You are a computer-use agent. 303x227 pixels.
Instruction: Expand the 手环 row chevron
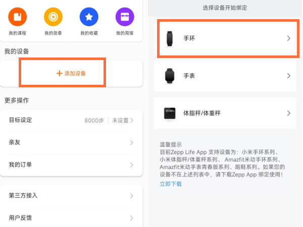(289, 38)
